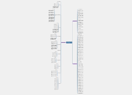Click the final leaf at the lower-right branch bottom

click(81, 93)
